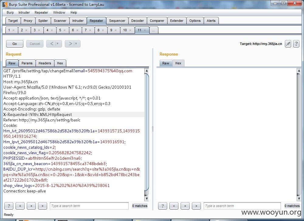Open Repeater help question mark icon
This screenshot has width=304, height=221.
[296, 44]
